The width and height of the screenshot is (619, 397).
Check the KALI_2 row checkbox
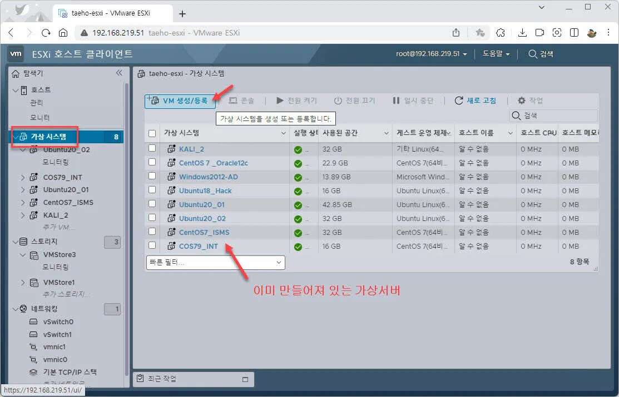point(151,149)
